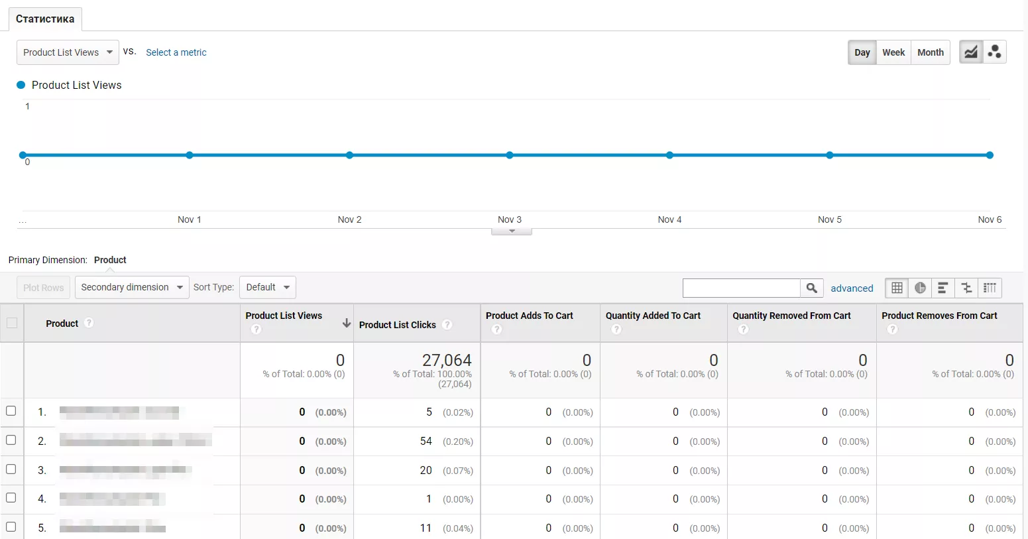1028x539 pixels.
Task: Open the Secondary dimension dropdown
Action: (x=132, y=287)
